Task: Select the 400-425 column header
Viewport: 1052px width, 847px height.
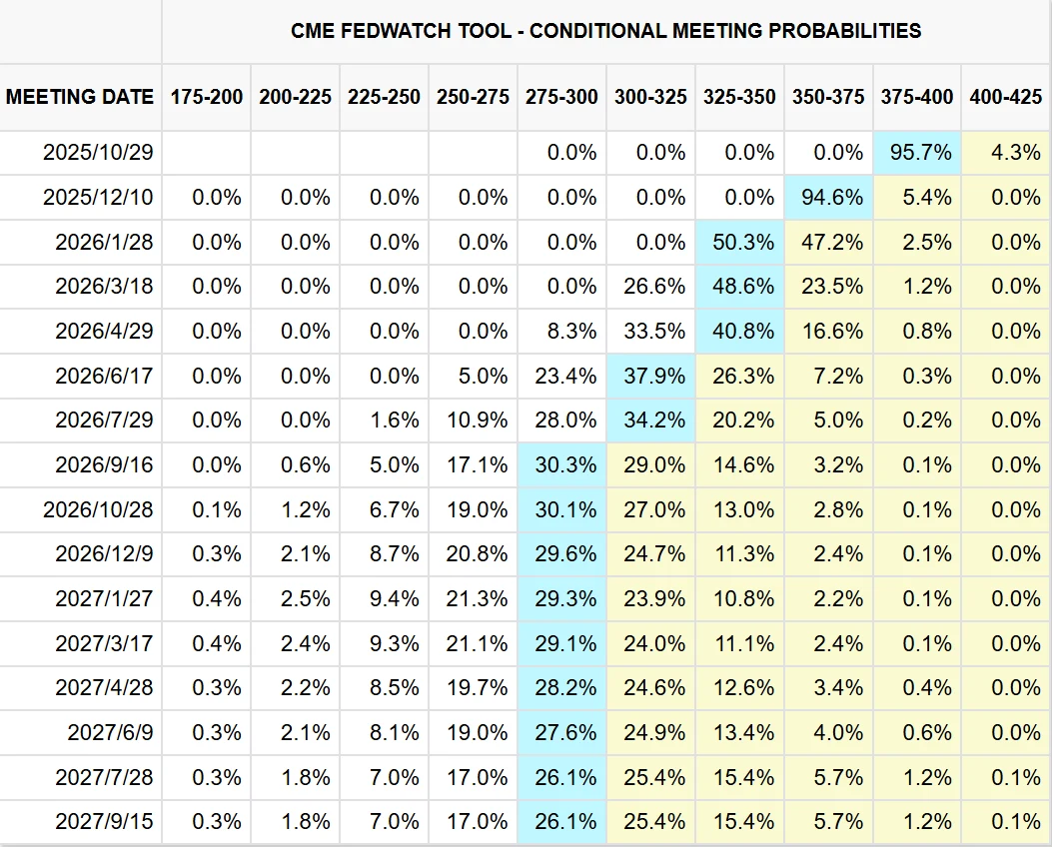Action: coord(1006,97)
